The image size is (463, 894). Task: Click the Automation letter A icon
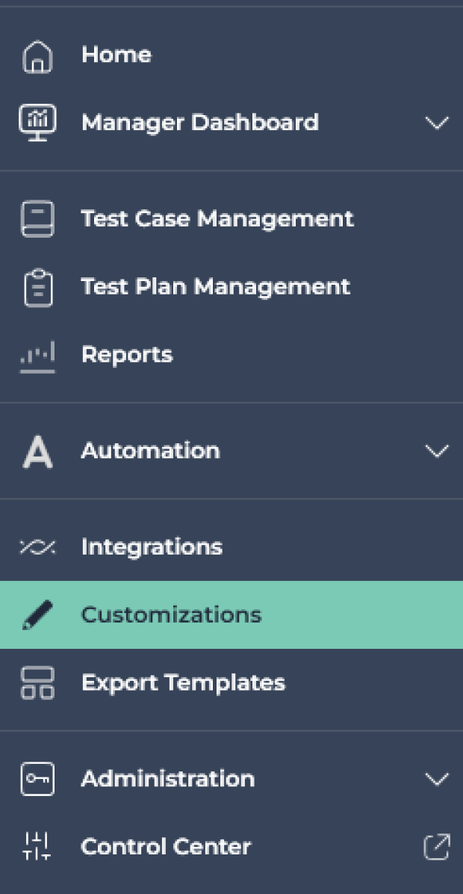coord(37,452)
